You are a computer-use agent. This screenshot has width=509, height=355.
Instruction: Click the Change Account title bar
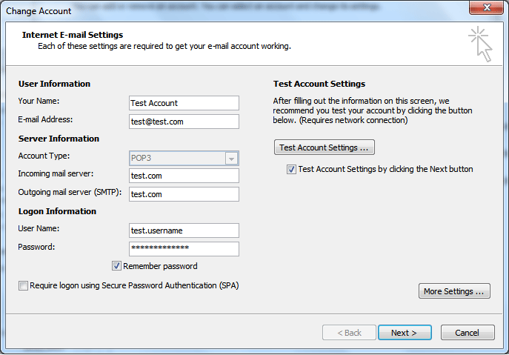coord(222,10)
